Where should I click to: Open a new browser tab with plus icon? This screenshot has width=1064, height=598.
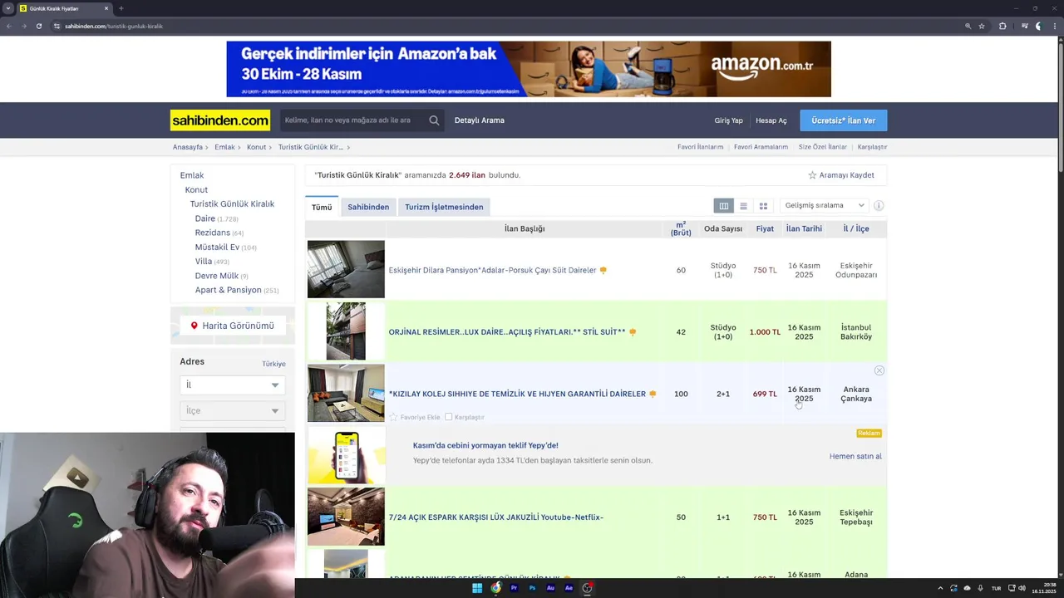click(121, 8)
